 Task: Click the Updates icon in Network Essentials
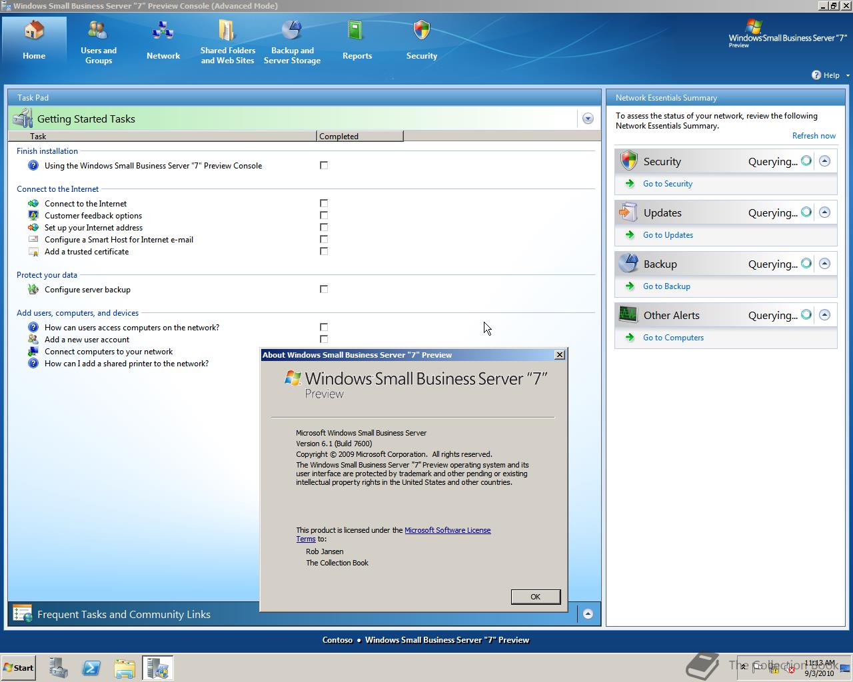point(628,212)
